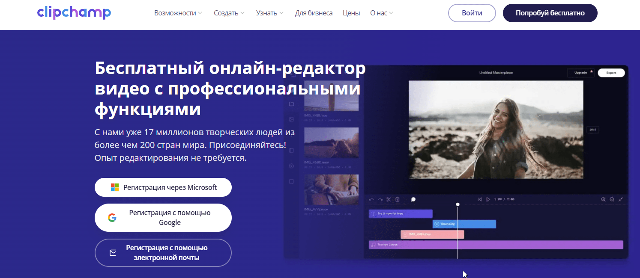Click the timeline playhead marker
The width and height of the screenshot is (640, 278).
point(458,204)
